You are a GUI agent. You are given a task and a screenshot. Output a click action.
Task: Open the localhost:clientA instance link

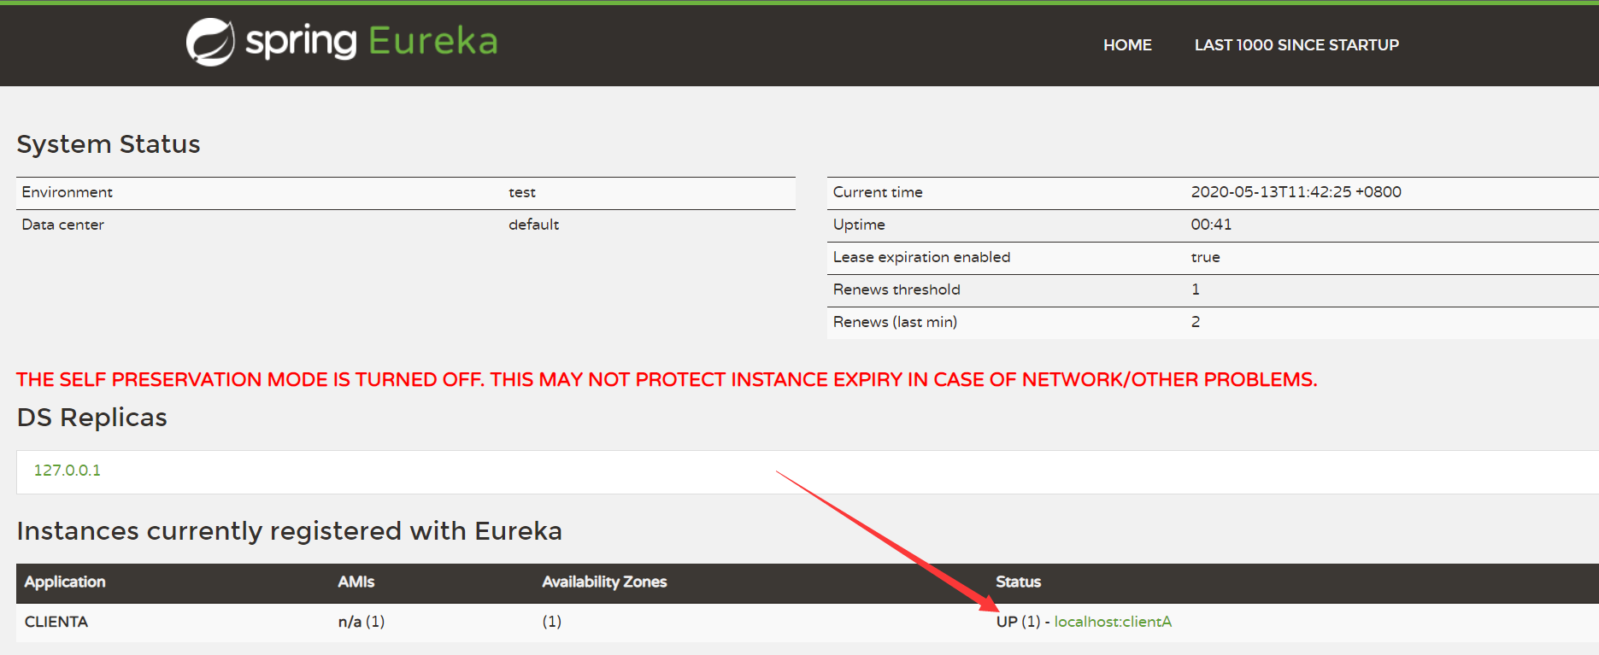[1112, 622]
